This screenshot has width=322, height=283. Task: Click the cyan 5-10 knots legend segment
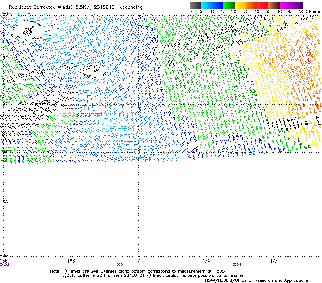pyautogui.click(x=206, y=5)
